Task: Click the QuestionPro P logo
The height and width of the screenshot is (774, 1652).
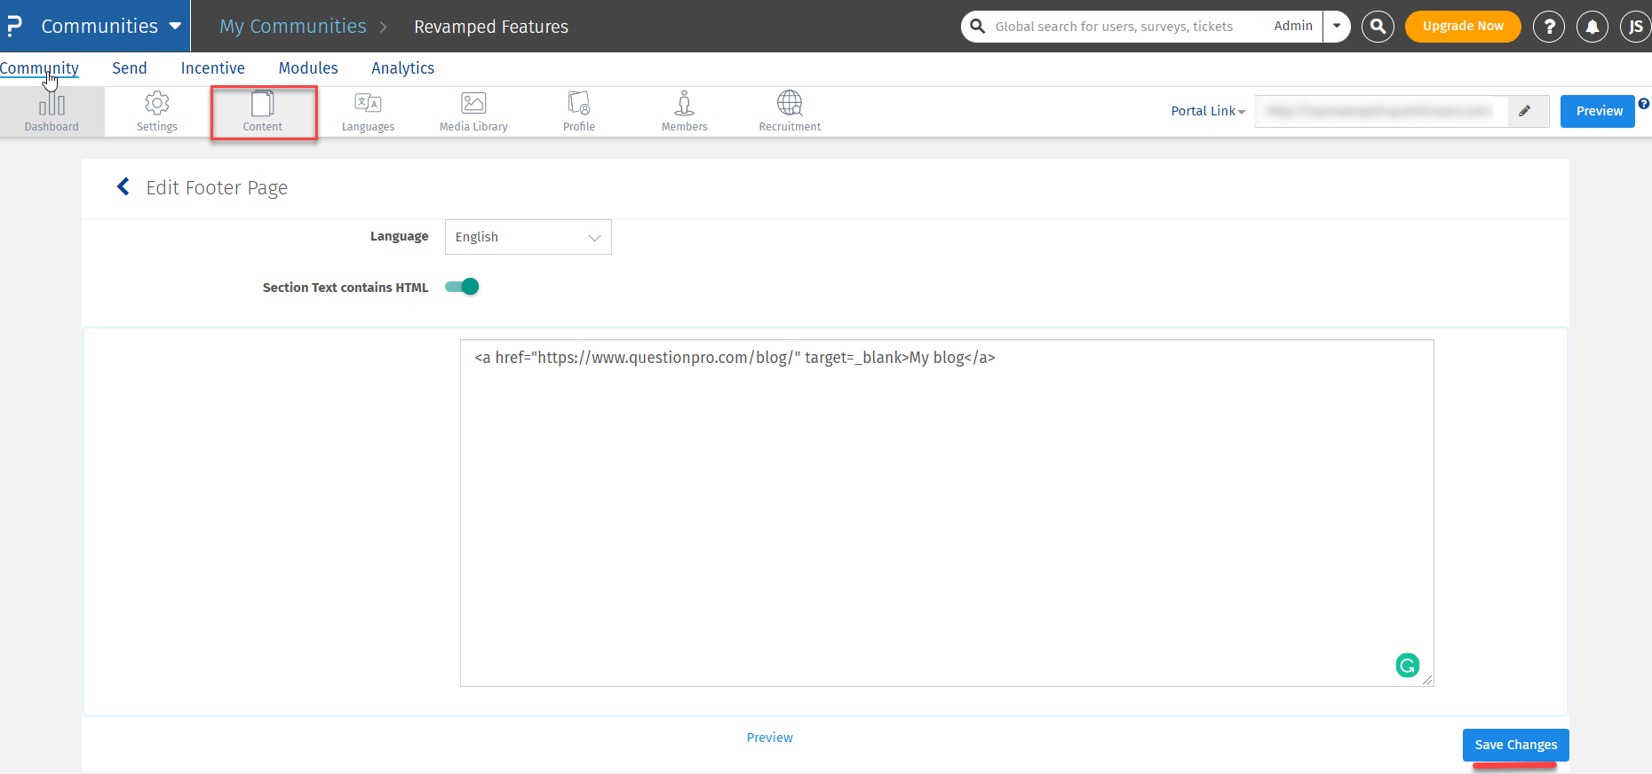Action: click(x=13, y=26)
